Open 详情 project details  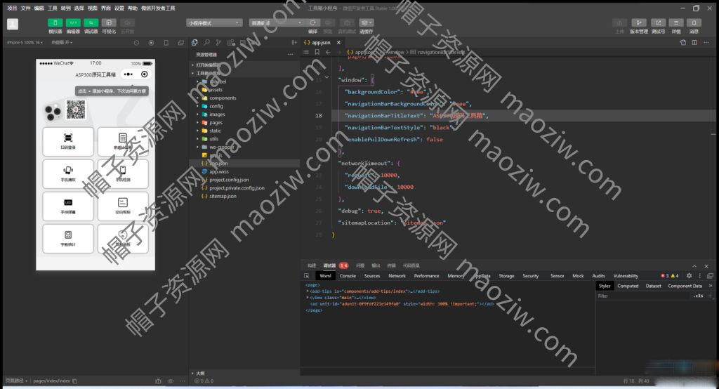[676, 23]
